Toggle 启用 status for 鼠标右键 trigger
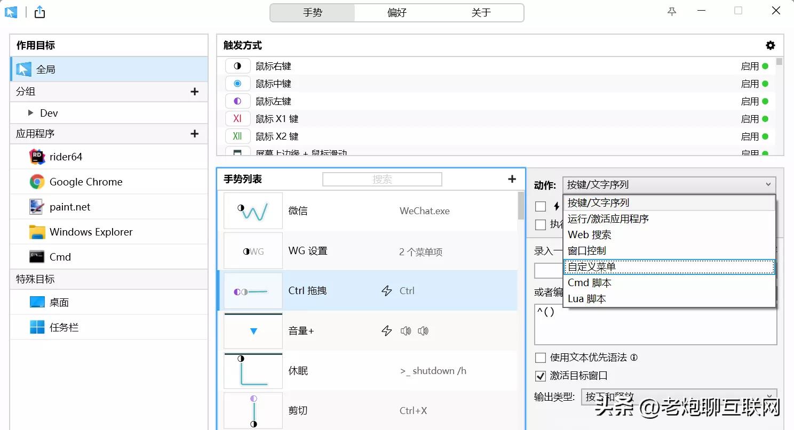The height and width of the screenshot is (430, 794). click(x=767, y=66)
